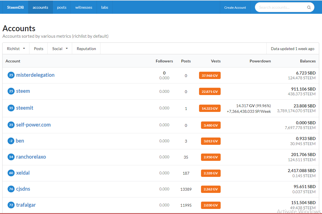
Task: Open the ben account page
Action: (20, 141)
